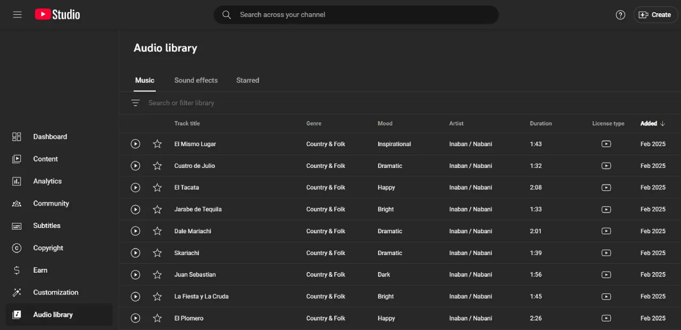Open the Copyright panel
The image size is (681, 330).
(48, 248)
